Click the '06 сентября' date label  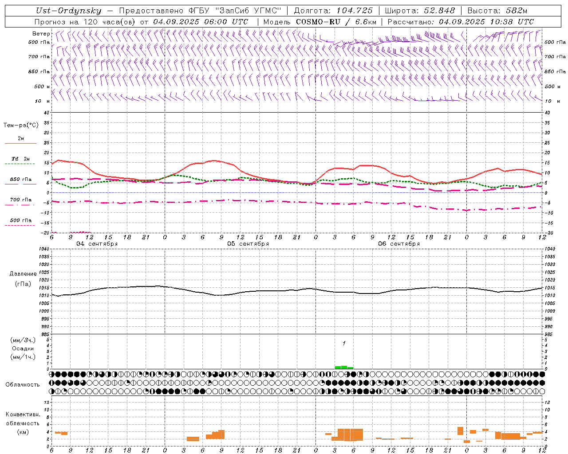(399, 244)
